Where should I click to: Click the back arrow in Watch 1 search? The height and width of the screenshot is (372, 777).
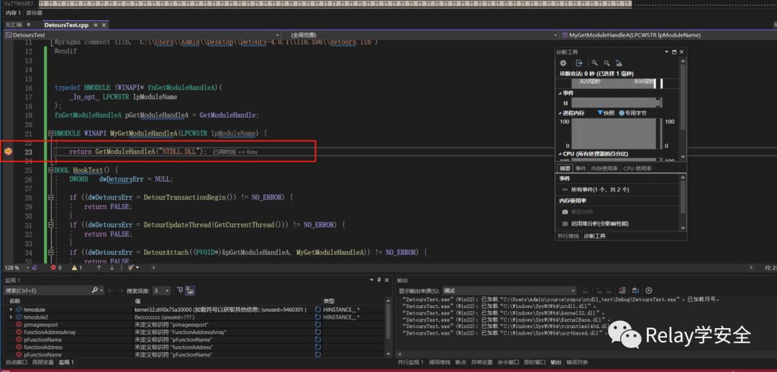click(111, 290)
